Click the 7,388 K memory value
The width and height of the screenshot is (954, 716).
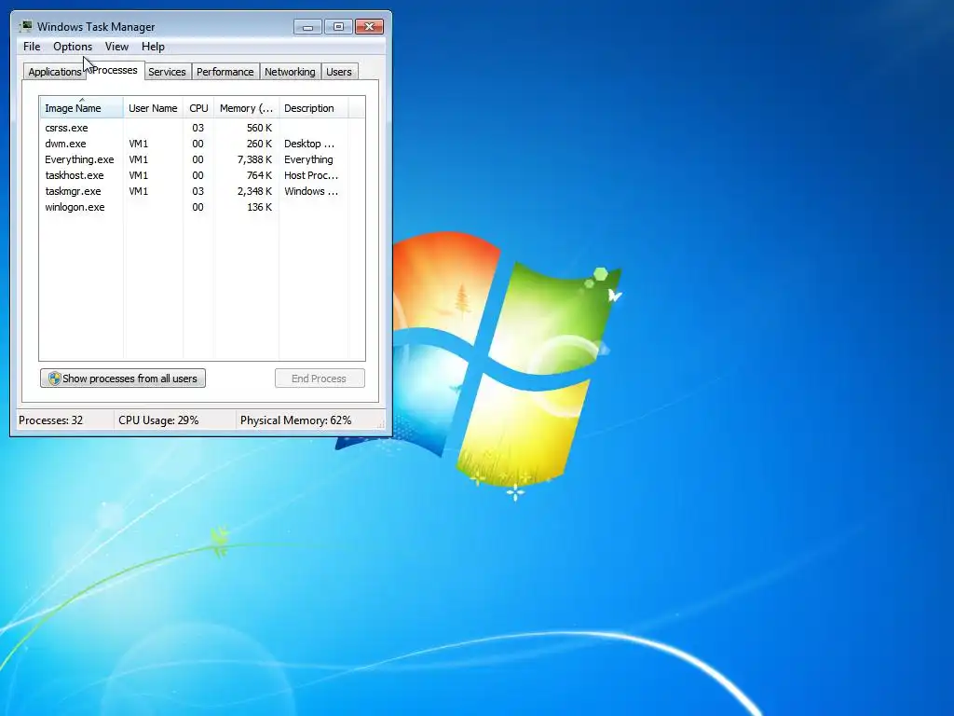(254, 159)
